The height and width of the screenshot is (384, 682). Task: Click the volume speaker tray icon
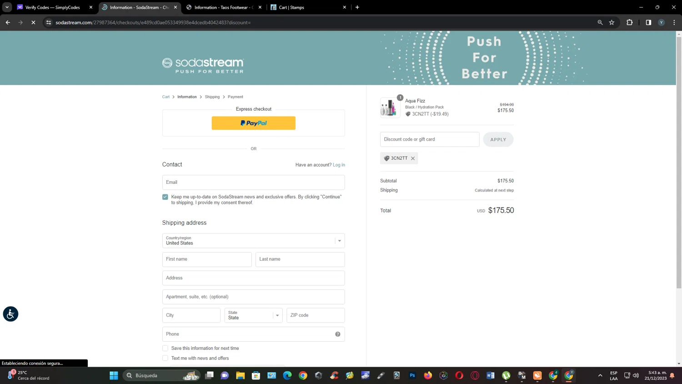(636, 375)
